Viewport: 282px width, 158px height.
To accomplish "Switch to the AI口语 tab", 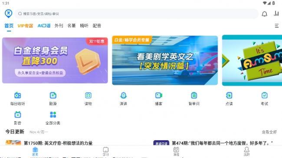I will coord(44,26).
